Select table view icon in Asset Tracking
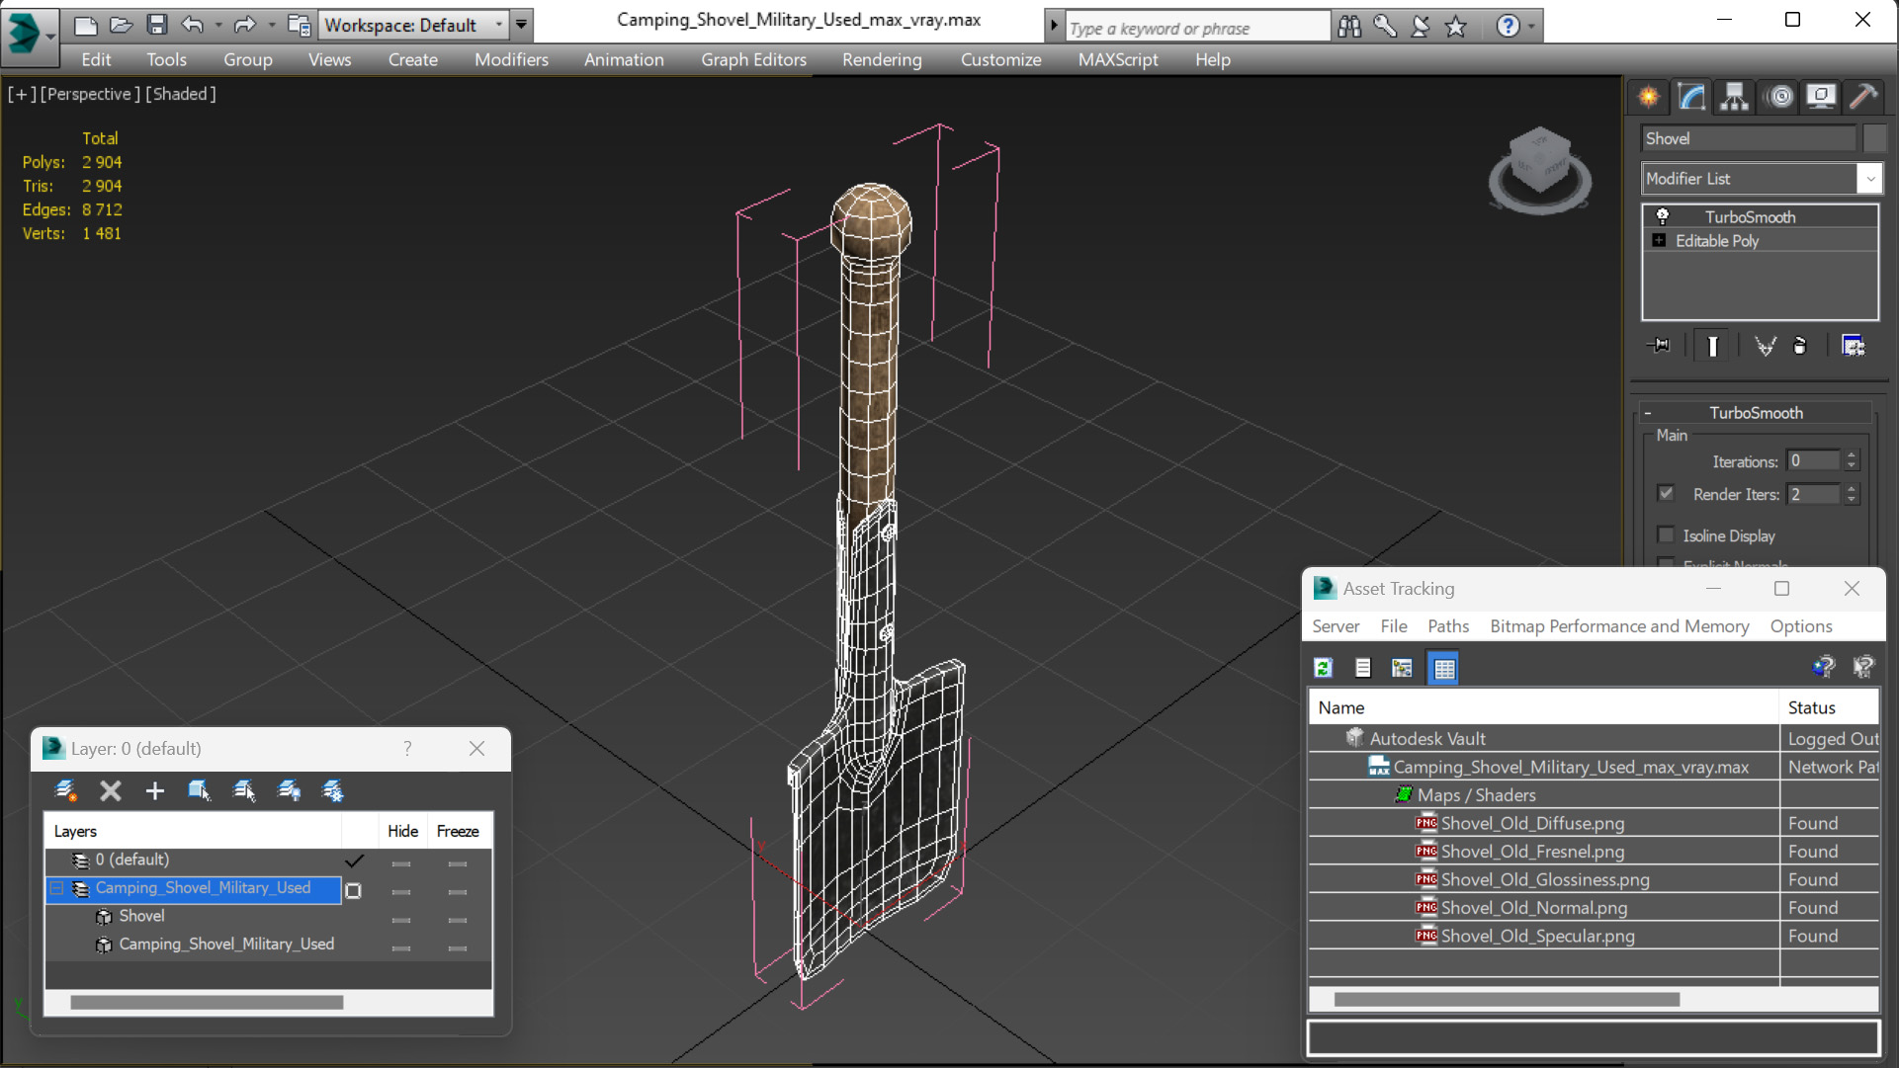The height and width of the screenshot is (1068, 1899). 1443,668
